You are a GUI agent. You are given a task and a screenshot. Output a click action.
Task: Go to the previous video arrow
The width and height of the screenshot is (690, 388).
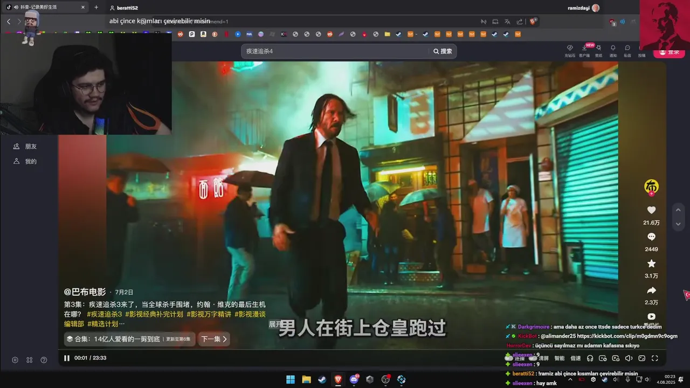[678, 210]
